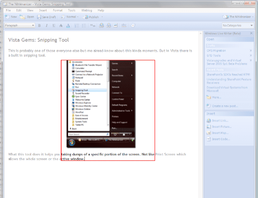Publish the post to the weblog
Image resolution: width=258 pixels, height=198 pixels.
point(91,17)
